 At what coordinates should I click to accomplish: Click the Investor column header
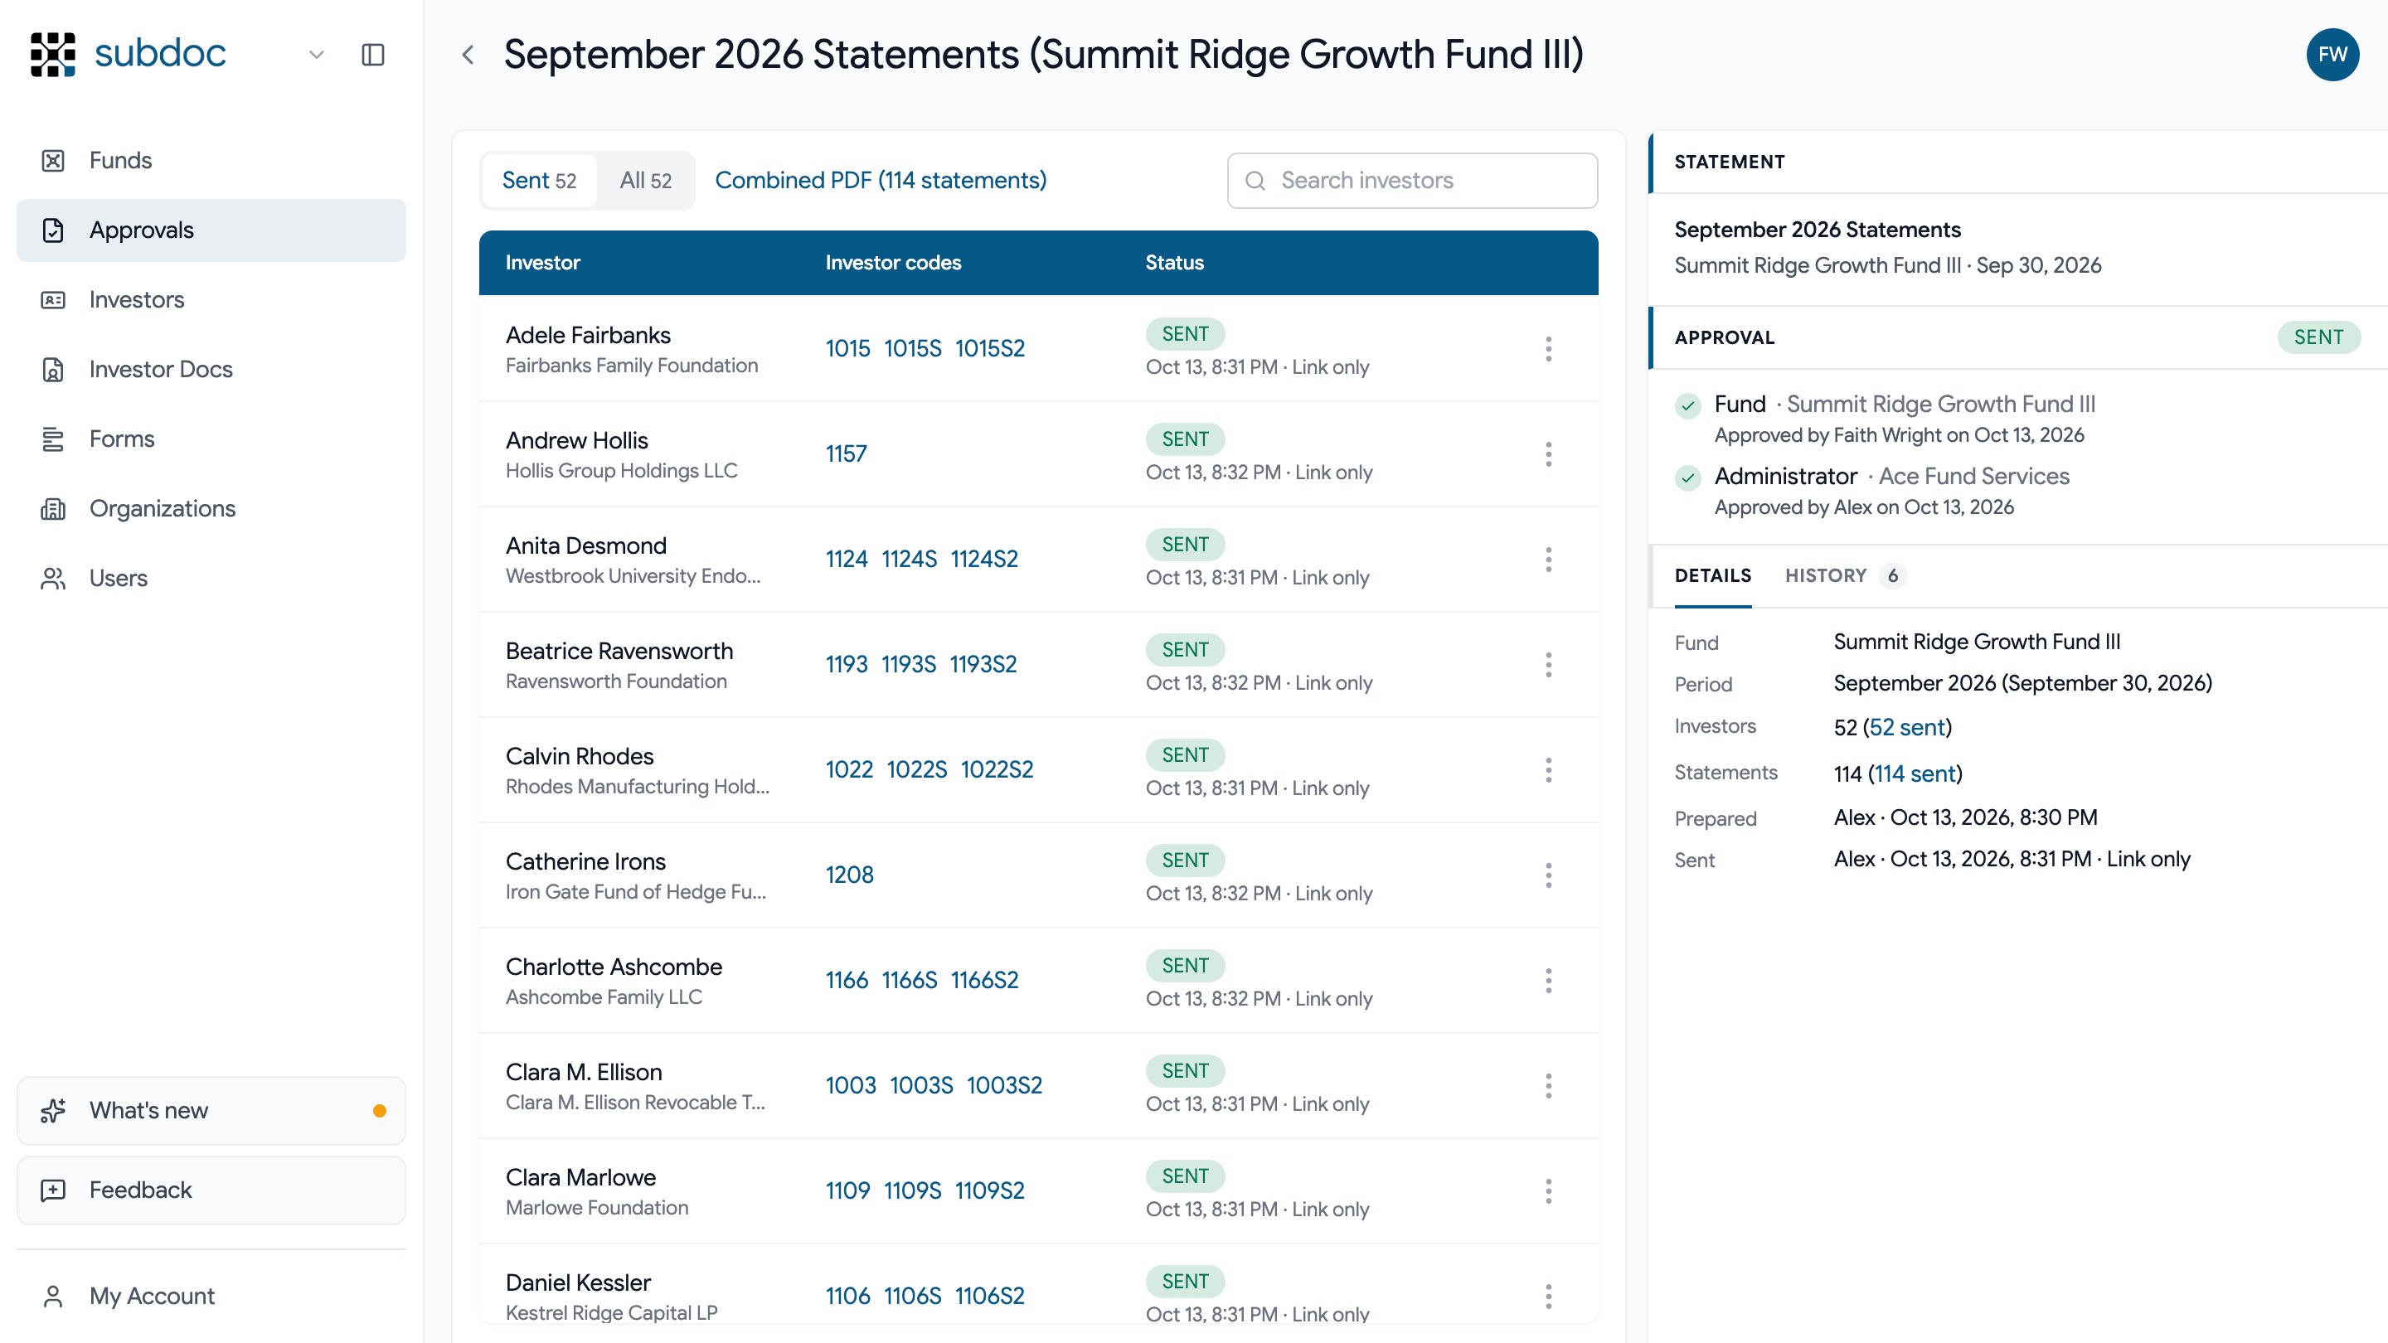tap(542, 262)
